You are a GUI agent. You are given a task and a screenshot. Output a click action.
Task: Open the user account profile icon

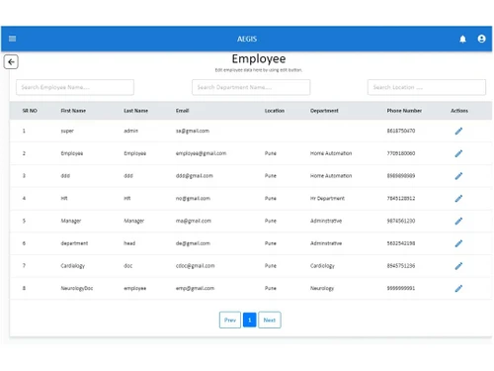(481, 39)
